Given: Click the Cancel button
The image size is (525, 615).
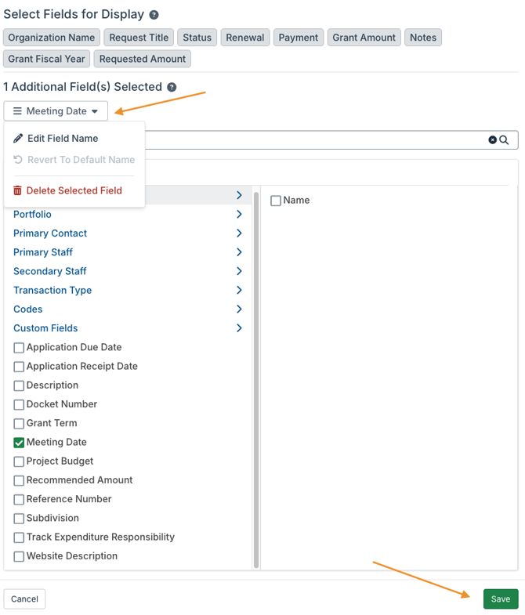Looking at the screenshot, I should click(24, 599).
